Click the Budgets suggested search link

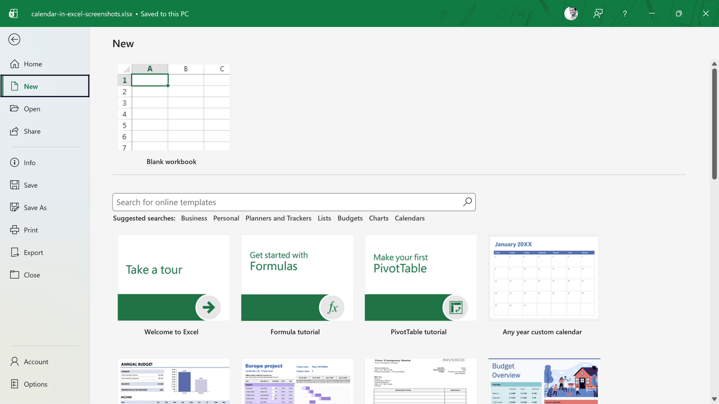click(350, 218)
